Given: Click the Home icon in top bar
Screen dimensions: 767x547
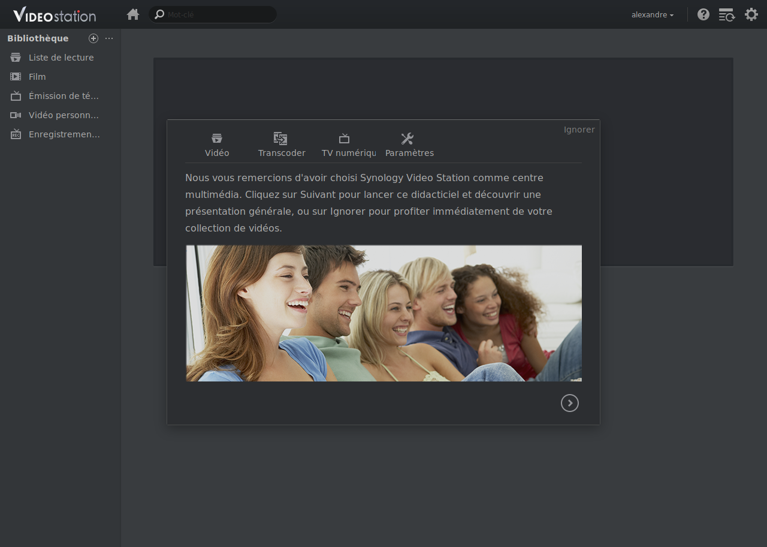Looking at the screenshot, I should [133, 14].
